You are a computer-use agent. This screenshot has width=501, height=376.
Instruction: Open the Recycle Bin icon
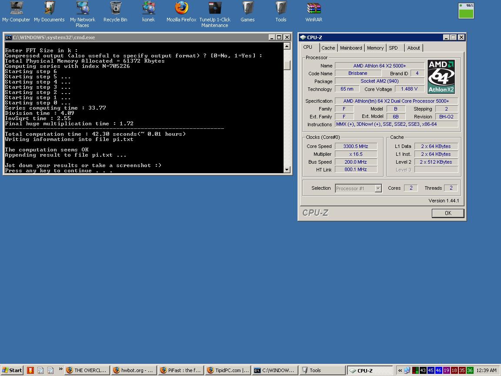115,12
